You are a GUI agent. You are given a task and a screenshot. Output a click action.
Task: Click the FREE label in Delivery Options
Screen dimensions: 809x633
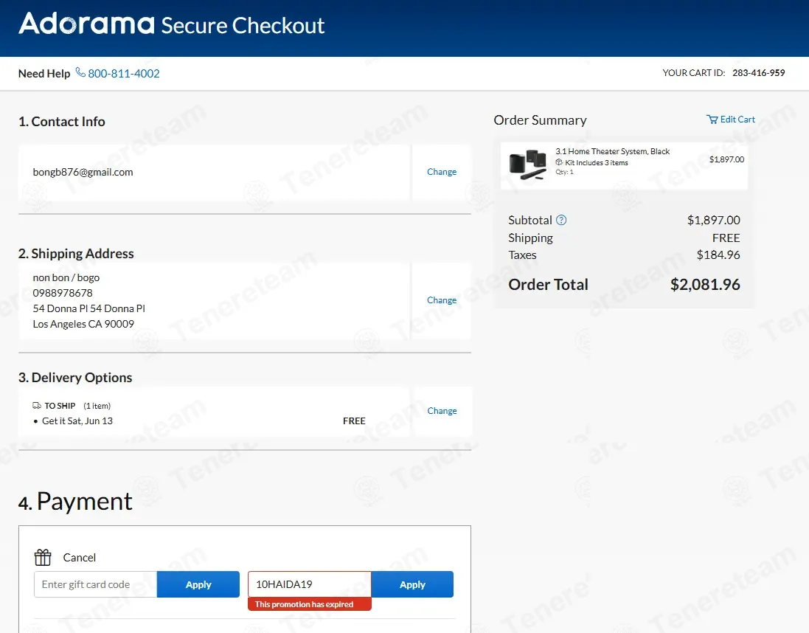pos(354,421)
